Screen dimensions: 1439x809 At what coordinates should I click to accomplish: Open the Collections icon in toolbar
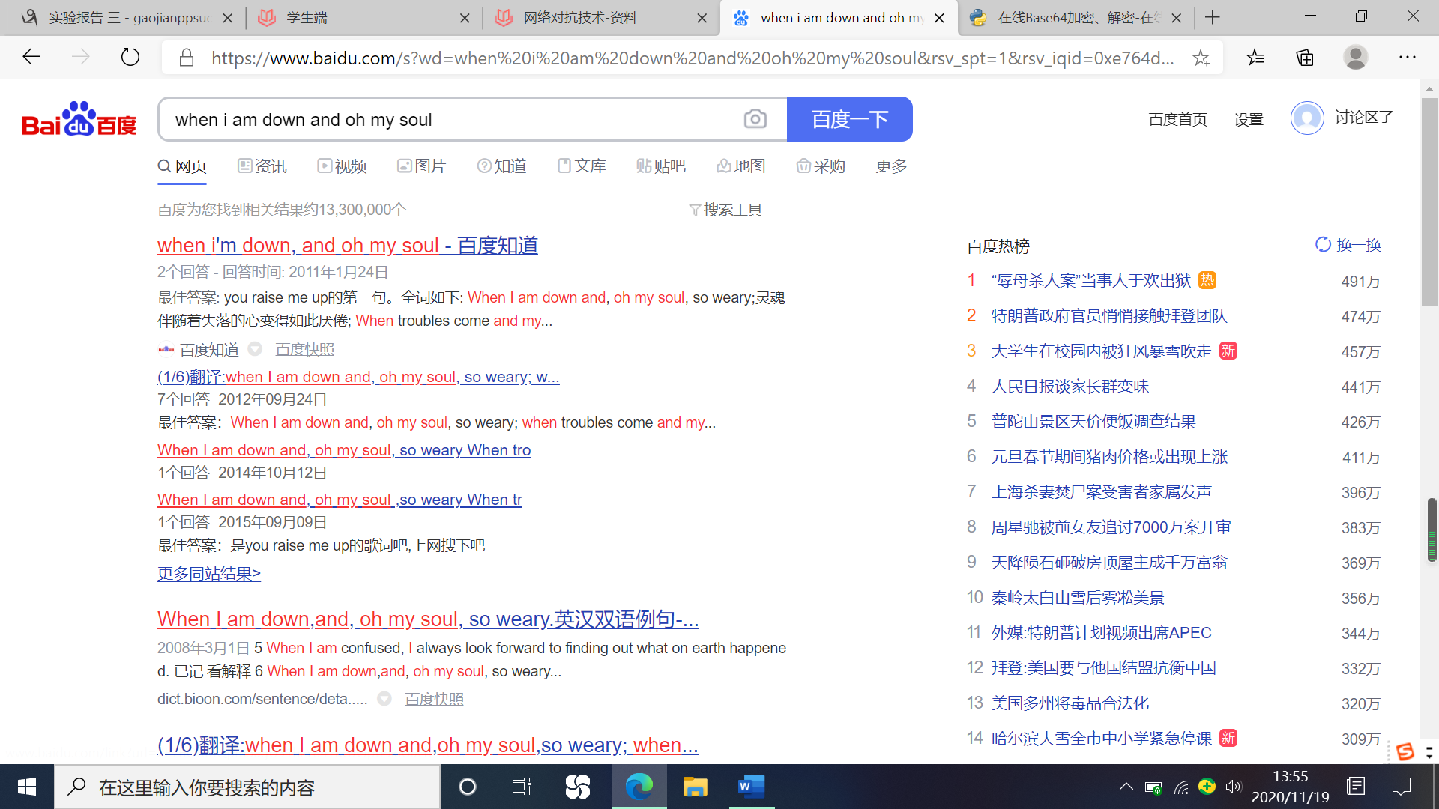click(1305, 58)
